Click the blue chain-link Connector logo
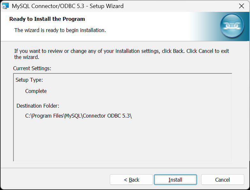Image resolution: width=250 pixels, height=190 pixels. pyautogui.click(x=232, y=26)
